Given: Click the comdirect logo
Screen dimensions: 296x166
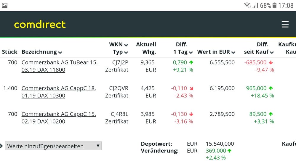Looking at the screenshot, I should [40, 25].
